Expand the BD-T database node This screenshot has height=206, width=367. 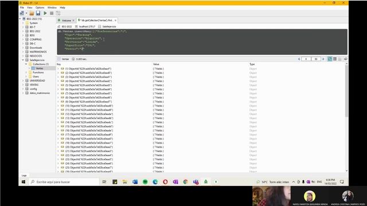coord(23,27)
